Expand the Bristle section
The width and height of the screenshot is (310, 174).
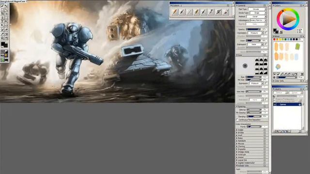click(237, 132)
